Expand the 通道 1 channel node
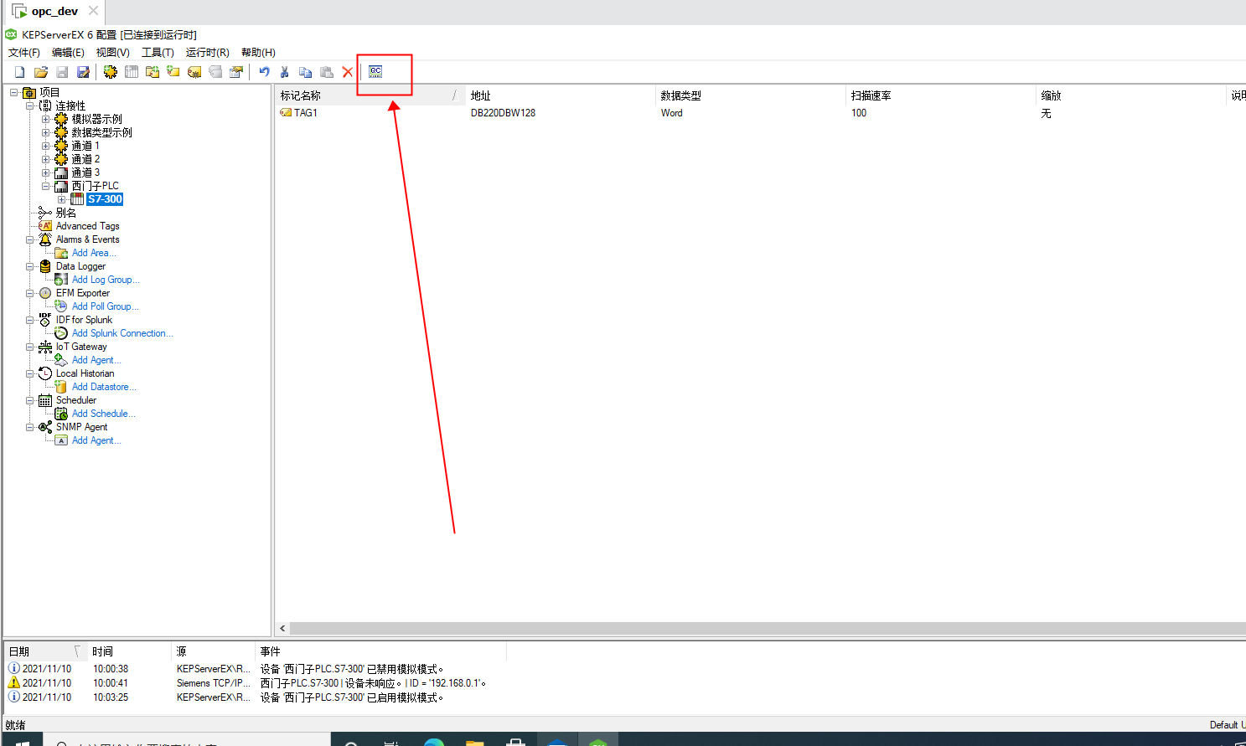 pyautogui.click(x=46, y=145)
